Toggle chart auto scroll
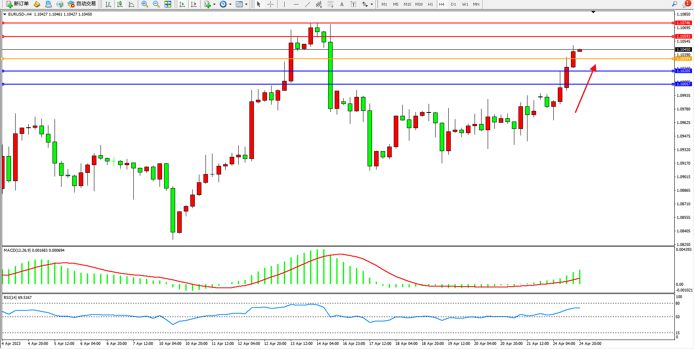The width and height of the screenshot is (694, 349). coord(182,4)
